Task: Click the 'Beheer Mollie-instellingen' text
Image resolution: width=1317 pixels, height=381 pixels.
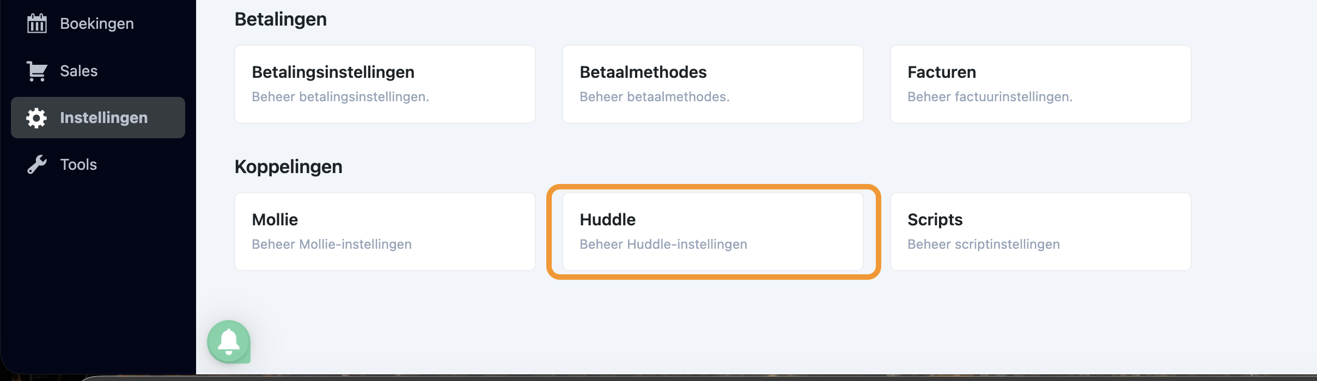Action: click(x=331, y=244)
